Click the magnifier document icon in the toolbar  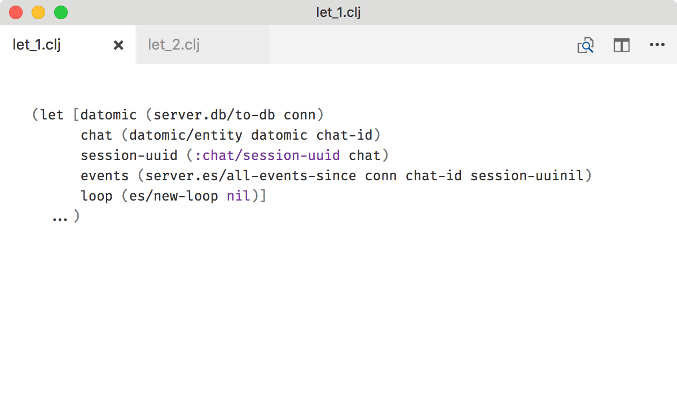pyautogui.click(x=585, y=45)
